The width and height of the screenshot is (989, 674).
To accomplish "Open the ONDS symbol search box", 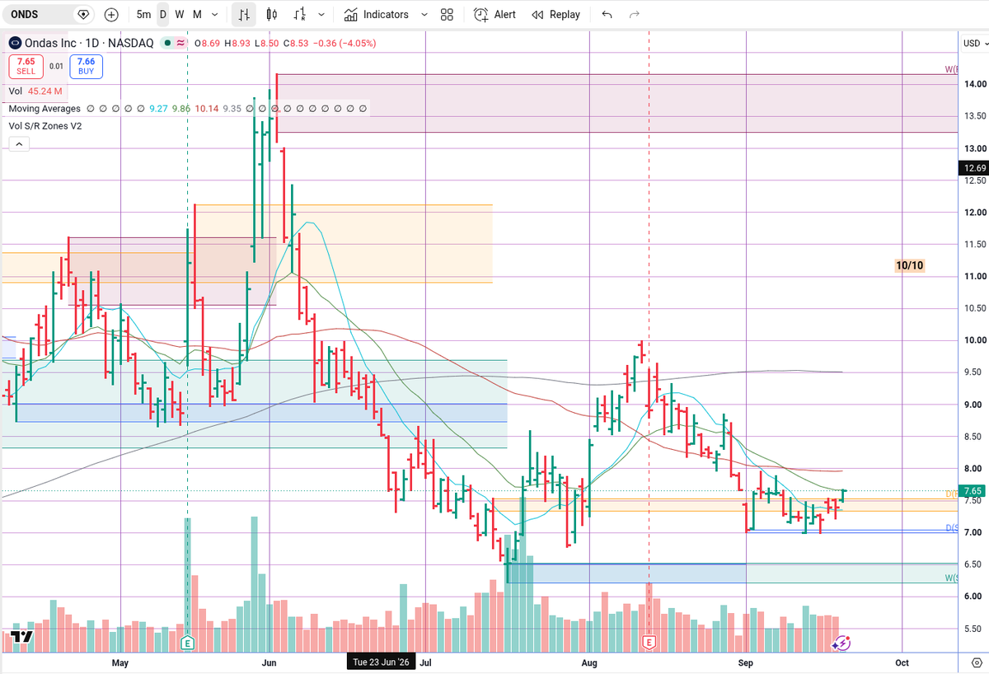I will [49, 14].
